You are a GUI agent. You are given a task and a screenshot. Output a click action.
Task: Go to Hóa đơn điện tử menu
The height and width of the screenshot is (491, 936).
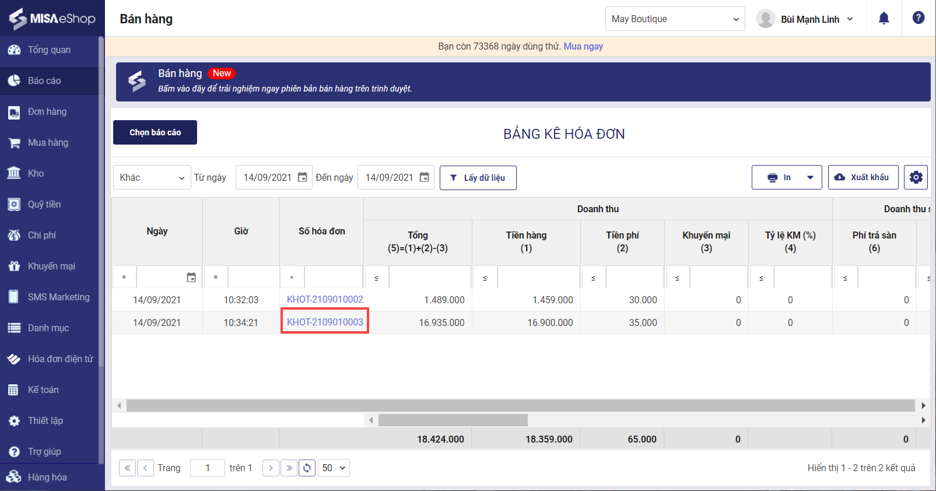[x=60, y=359]
